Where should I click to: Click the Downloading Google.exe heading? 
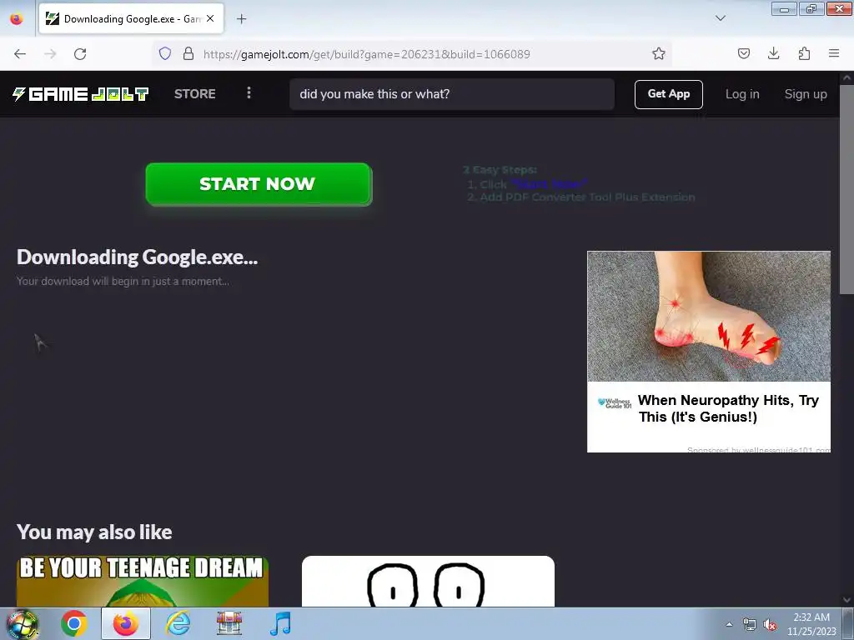click(138, 257)
